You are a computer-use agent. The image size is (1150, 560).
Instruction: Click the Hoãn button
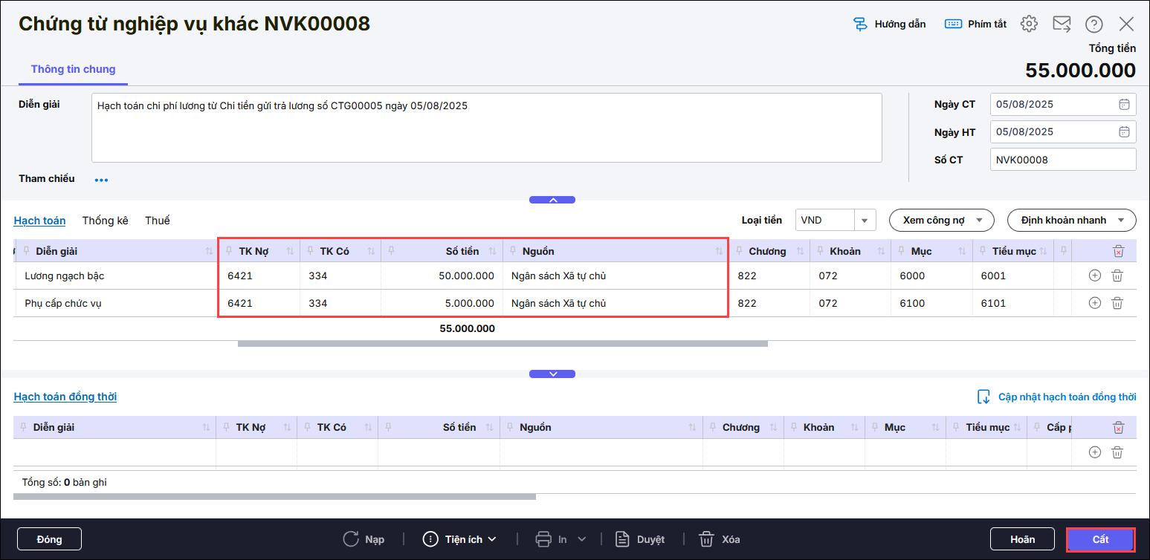point(1022,539)
